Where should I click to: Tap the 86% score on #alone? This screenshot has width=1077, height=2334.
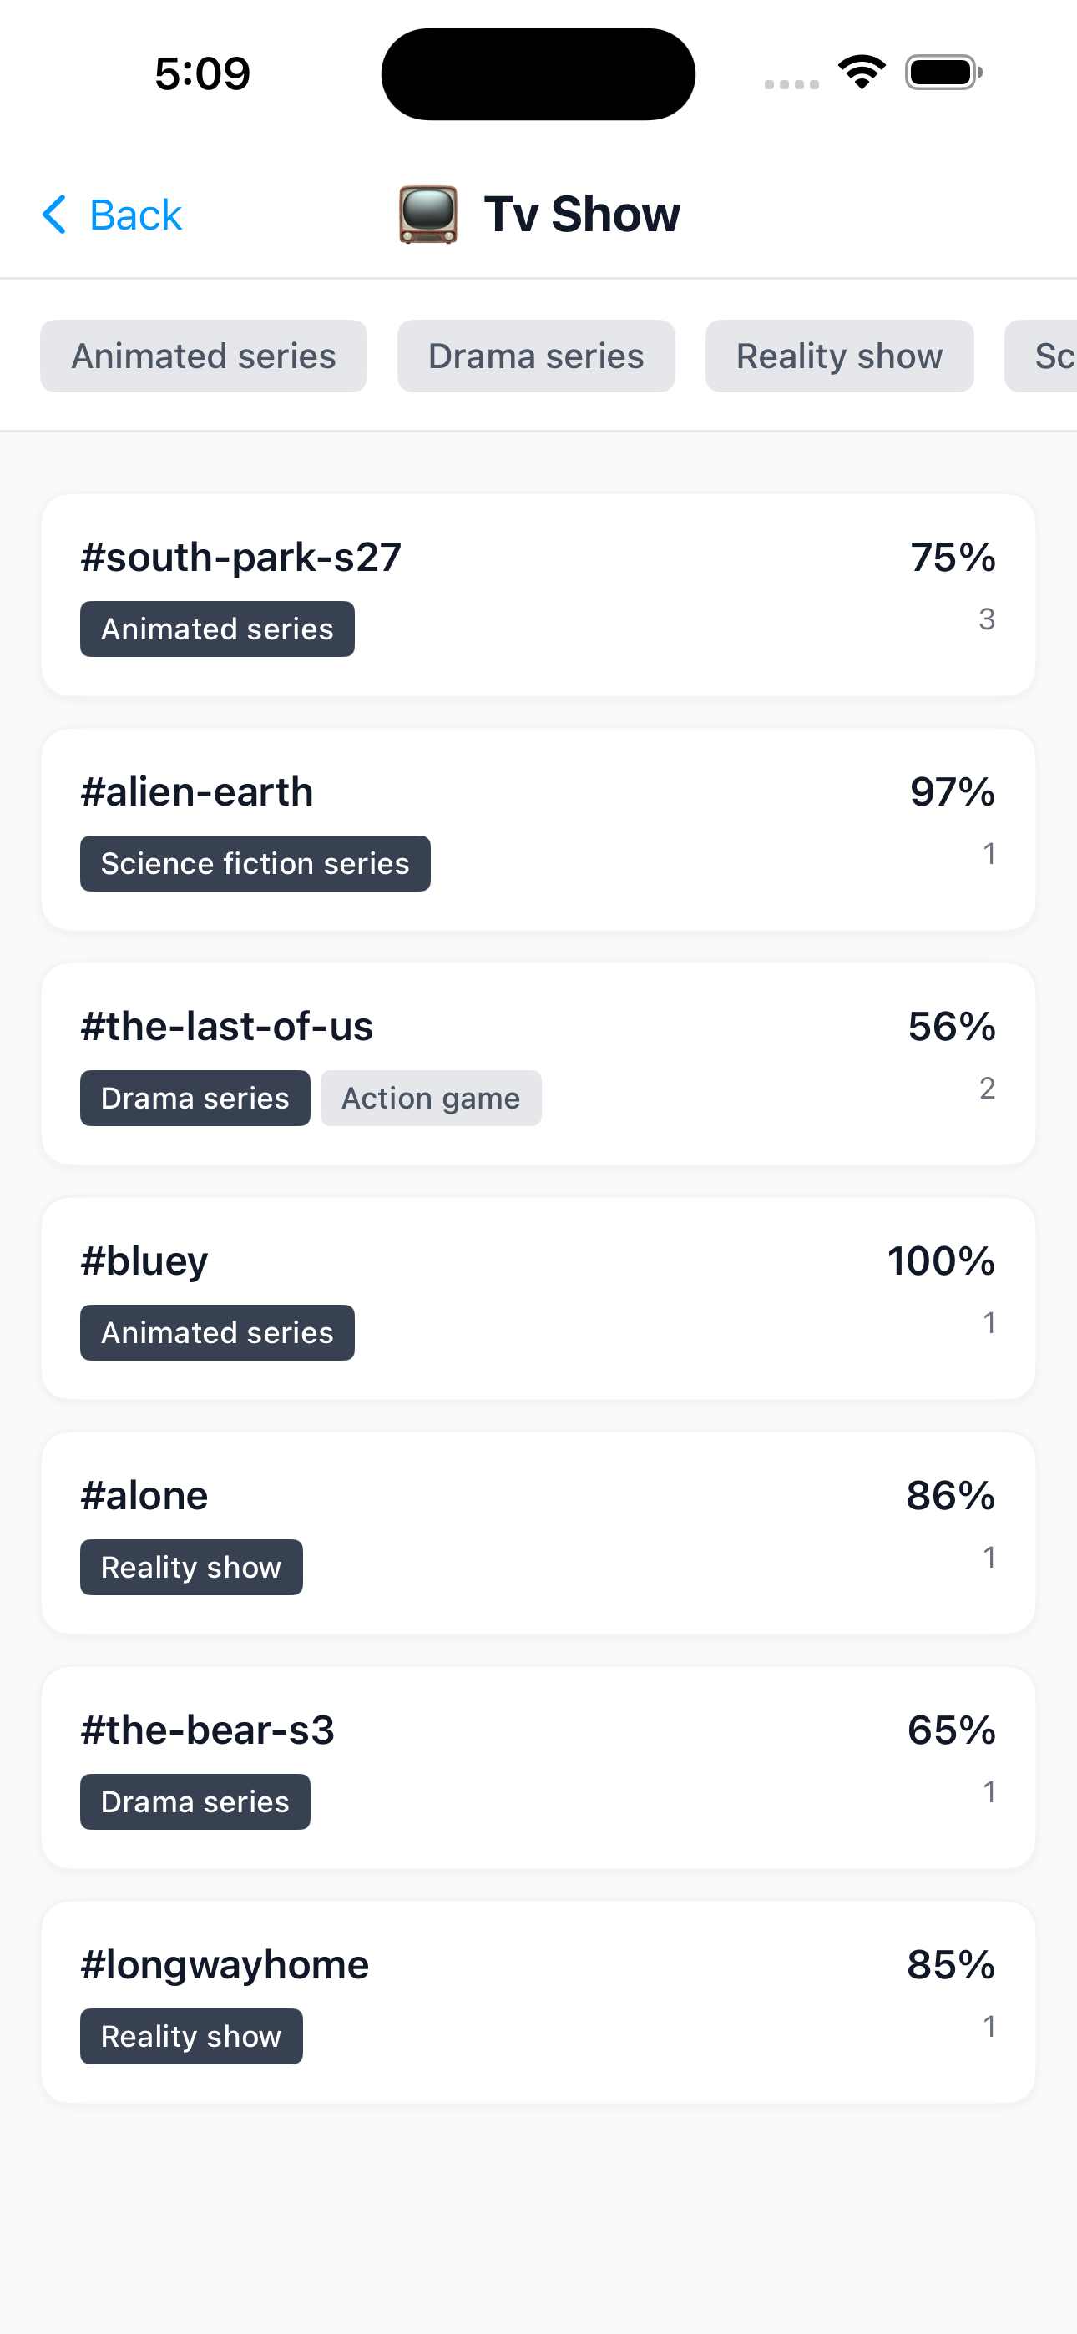click(950, 1496)
